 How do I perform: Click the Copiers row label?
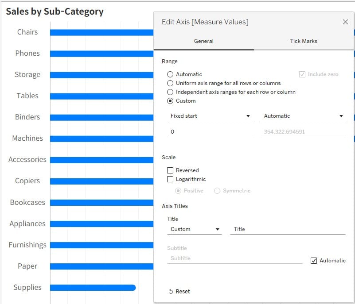pyautogui.click(x=27, y=181)
